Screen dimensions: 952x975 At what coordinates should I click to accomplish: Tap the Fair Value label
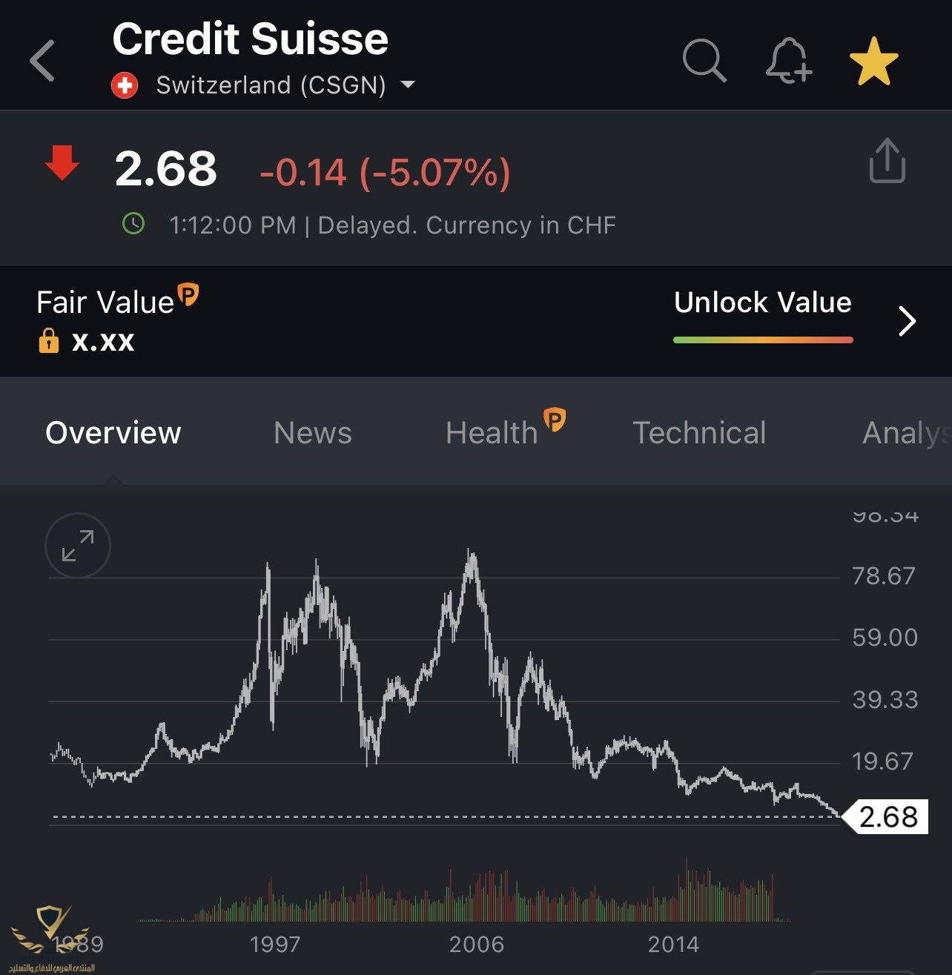point(105,303)
